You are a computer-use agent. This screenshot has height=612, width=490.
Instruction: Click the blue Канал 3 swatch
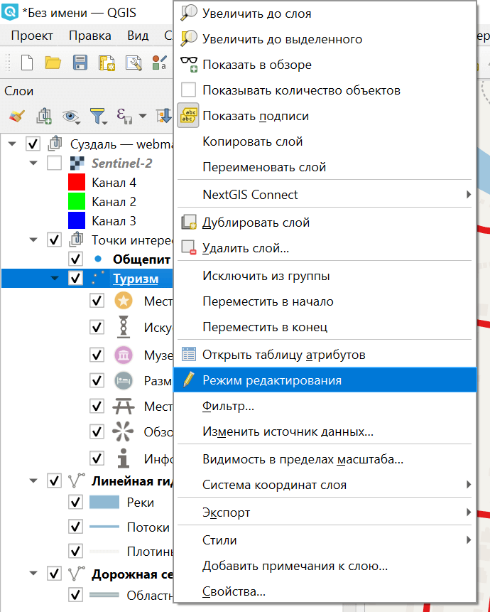(x=77, y=220)
